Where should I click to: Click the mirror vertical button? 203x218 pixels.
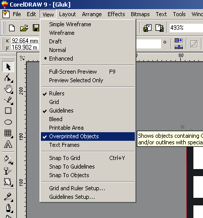click(x=178, y=47)
